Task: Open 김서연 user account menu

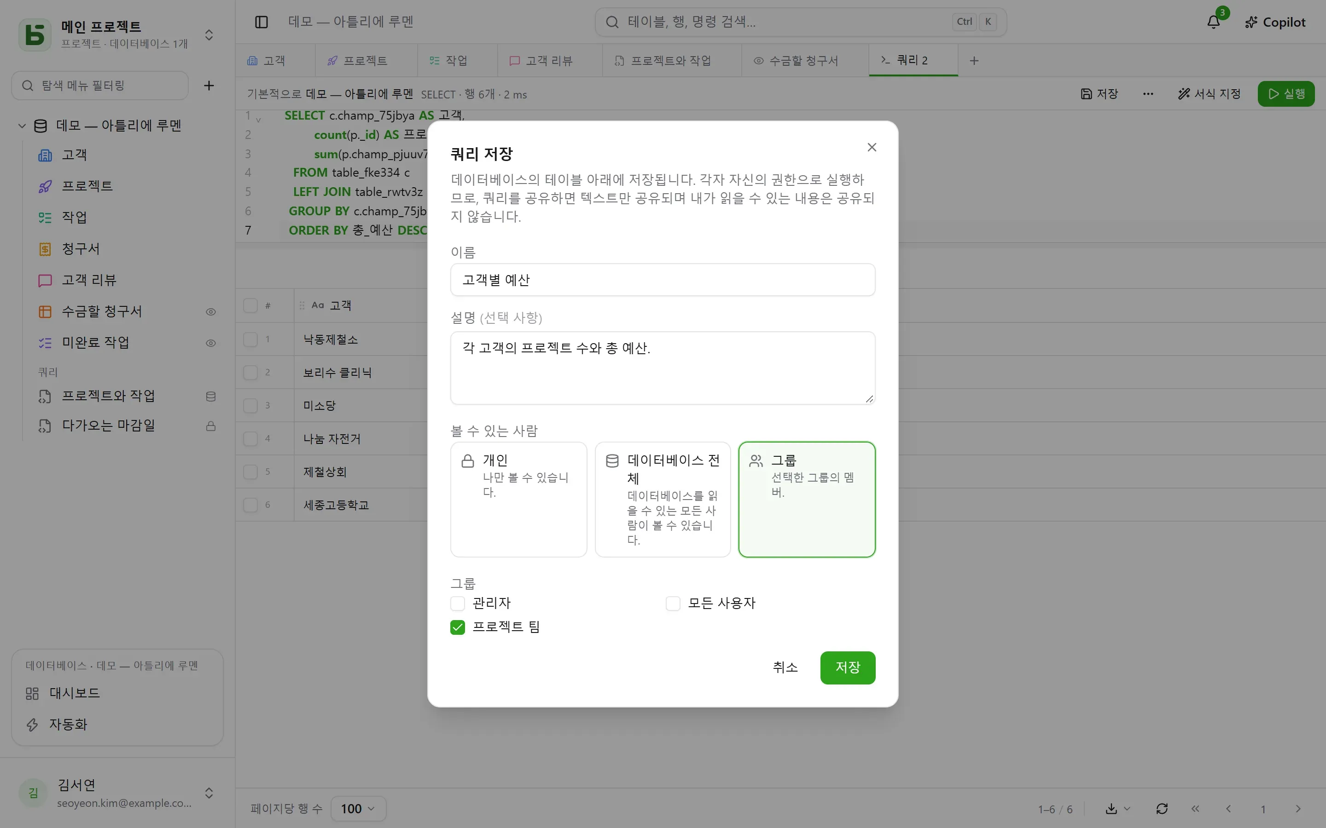Action: [x=117, y=793]
